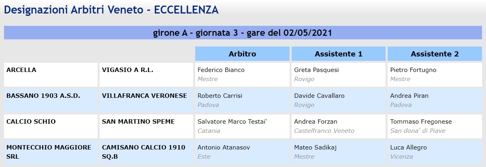This screenshot has width=486, height=167.
Task: Click the Assistente 1 column header
Action: [x=339, y=54]
